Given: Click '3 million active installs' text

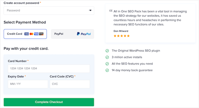Looking at the screenshot, I should pyautogui.click(x=127, y=57).
